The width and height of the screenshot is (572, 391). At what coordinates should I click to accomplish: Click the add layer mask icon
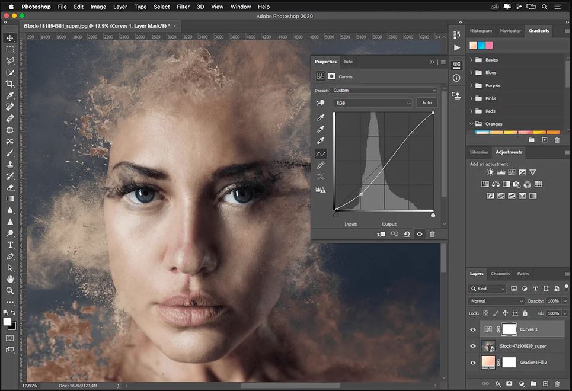508,384
